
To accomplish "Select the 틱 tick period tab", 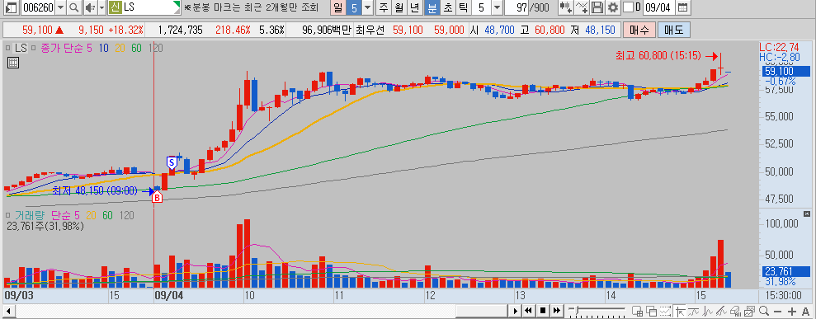I will [463, 7].
